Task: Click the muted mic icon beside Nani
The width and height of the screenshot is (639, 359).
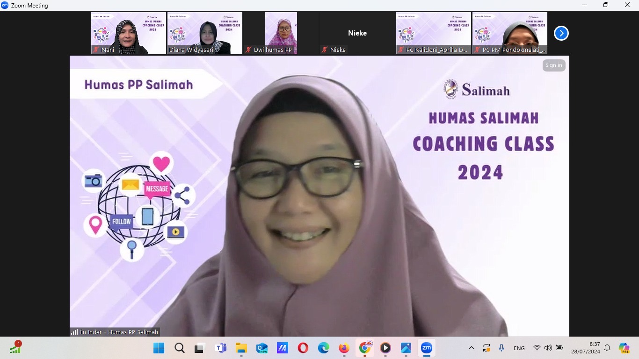Action: [x=96, y=50]
